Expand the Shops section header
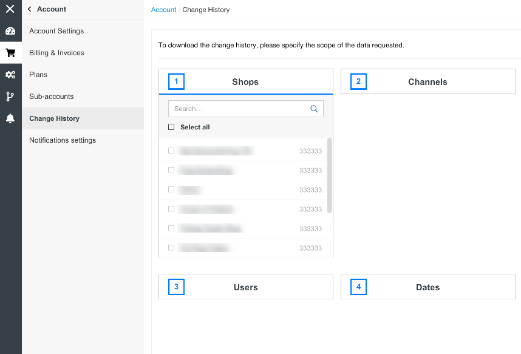The width and height of the screenshot is (521, 354). tap(246, 81)
